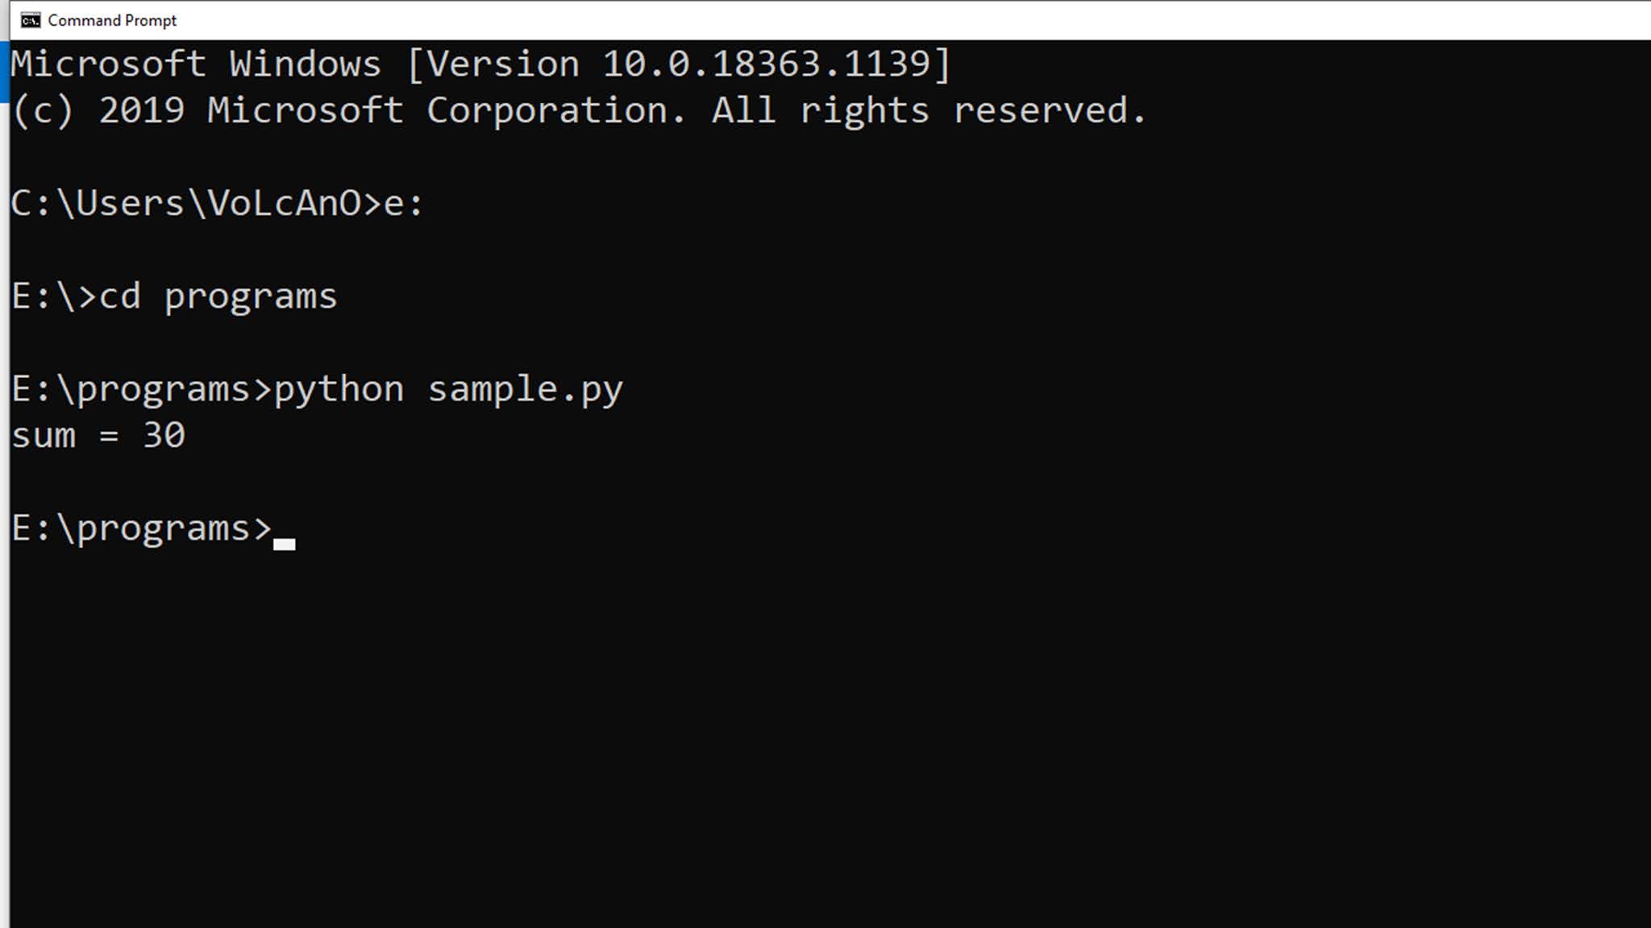The width and height of the screenshot is (1651, 928).
Task: Click the filename sample.py in the command
Action: click(526, 388)
